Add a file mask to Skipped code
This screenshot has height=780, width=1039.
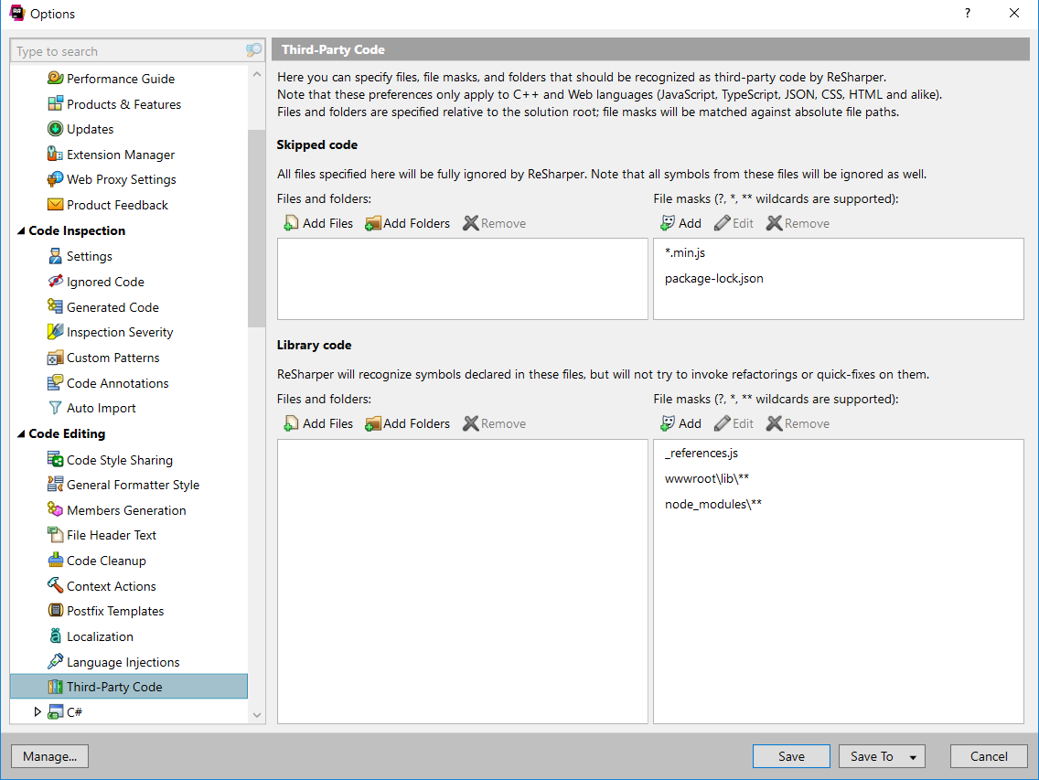tap(680, 223)
